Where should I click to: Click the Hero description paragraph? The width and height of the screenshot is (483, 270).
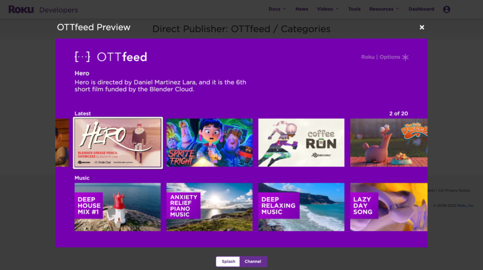click(160, 86)
